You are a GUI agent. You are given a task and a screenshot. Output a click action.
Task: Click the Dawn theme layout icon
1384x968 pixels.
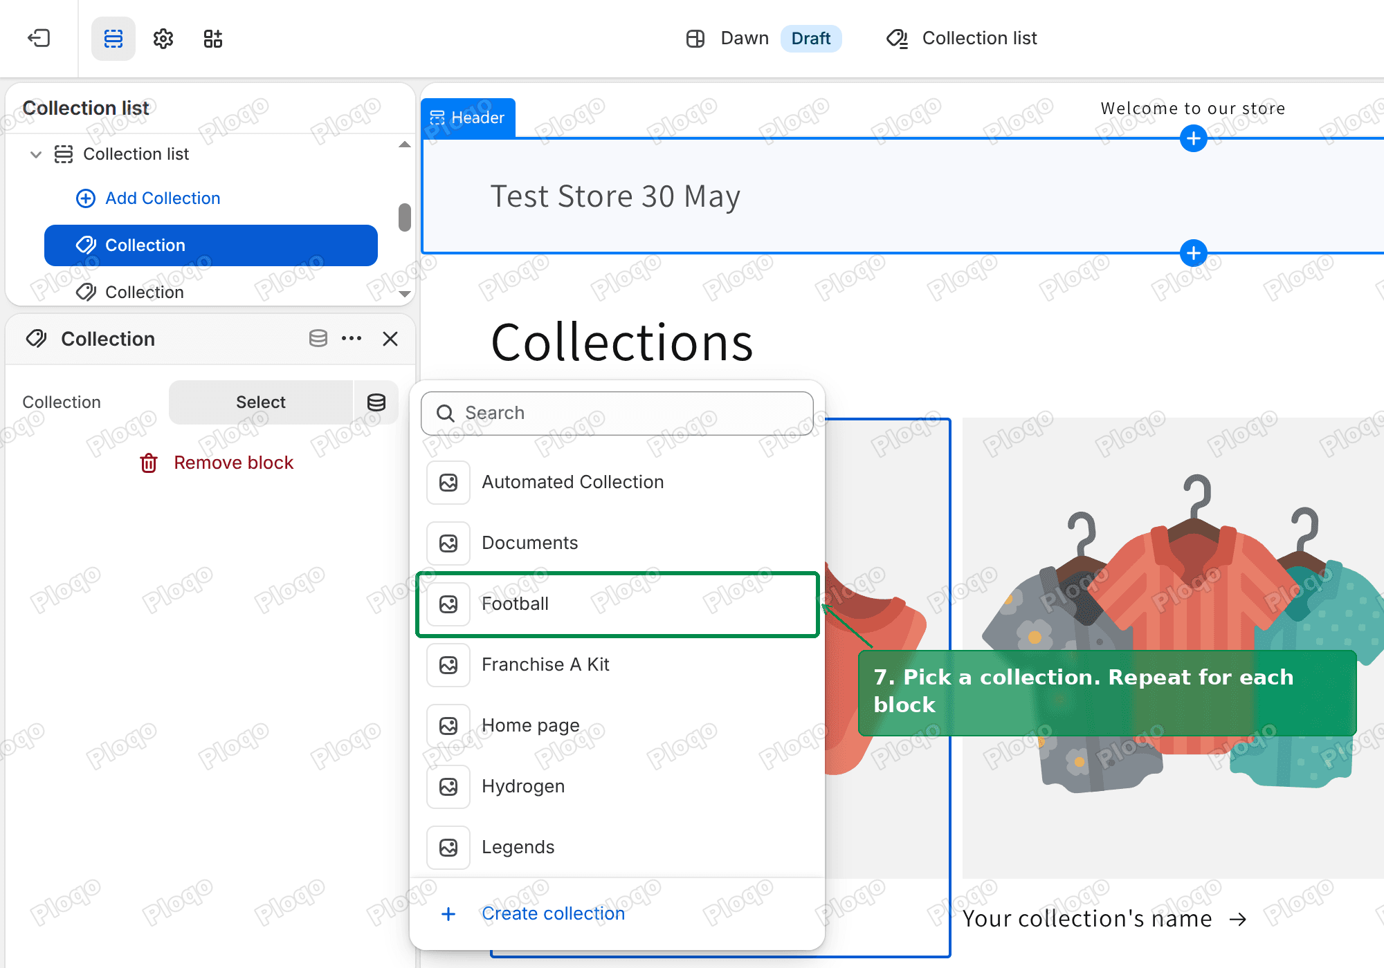point(695,38)
